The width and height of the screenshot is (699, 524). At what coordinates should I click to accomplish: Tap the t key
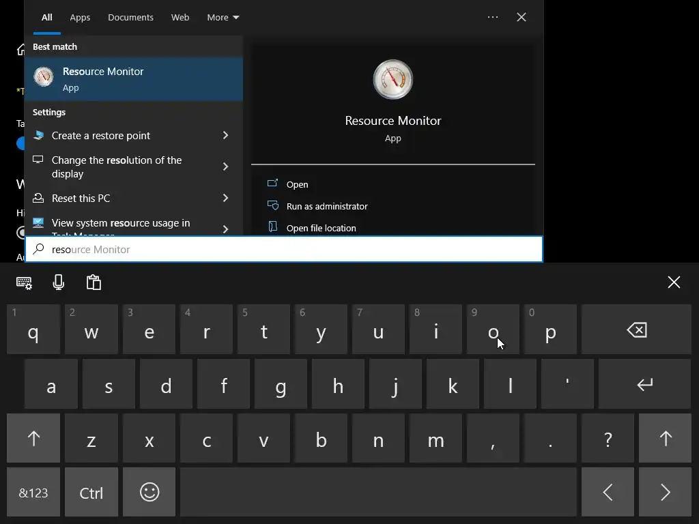click(x=264, y=330)
